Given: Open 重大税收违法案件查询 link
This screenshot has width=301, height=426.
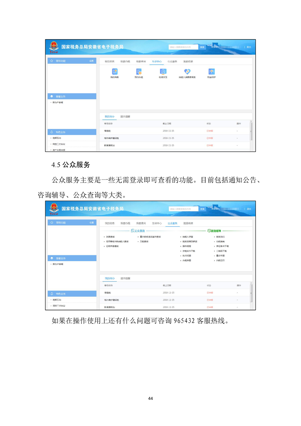Looking at the screenshot, I should click(150, 237).
